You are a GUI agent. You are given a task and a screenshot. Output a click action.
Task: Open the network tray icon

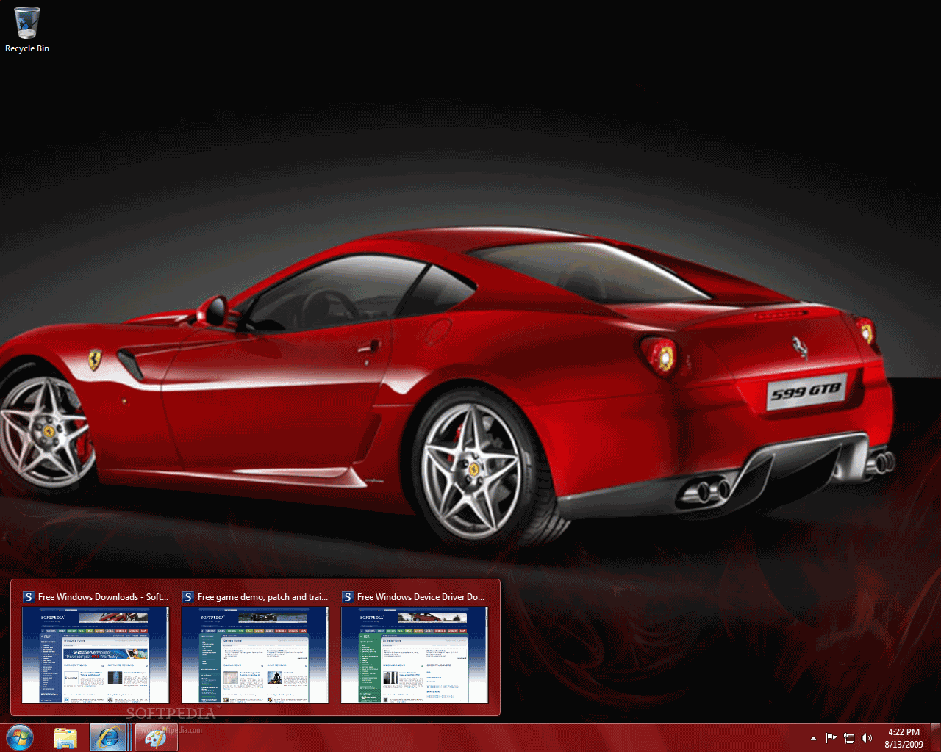[849, 738]
